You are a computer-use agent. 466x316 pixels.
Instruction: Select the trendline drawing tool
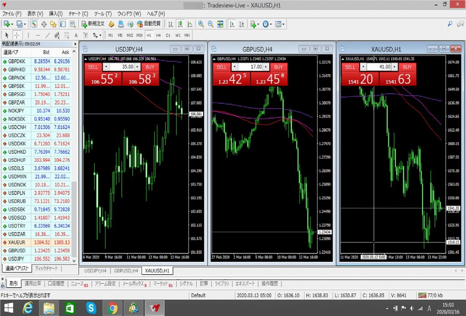(x=47, y=35)
